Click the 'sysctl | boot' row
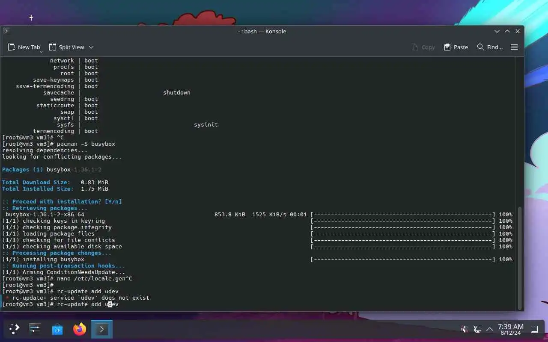This screenshot has width=548, height=342. pos(76,118)
